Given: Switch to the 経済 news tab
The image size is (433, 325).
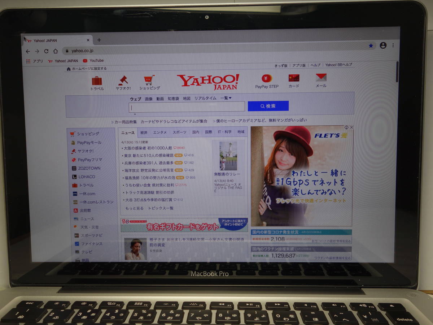Looking at the screenshot, I should tap(144, 133).
